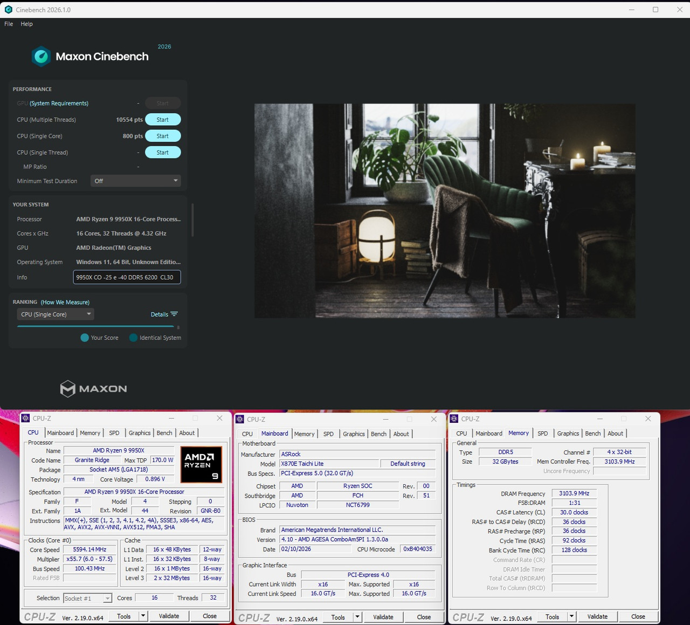Open the How We Measure link
Image resolution: width=690 pixels, height=625 pixels.
point(65,302)
